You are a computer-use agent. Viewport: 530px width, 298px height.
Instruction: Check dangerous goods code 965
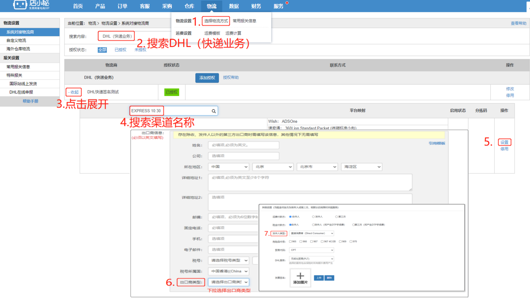click(x=290, y=242)
